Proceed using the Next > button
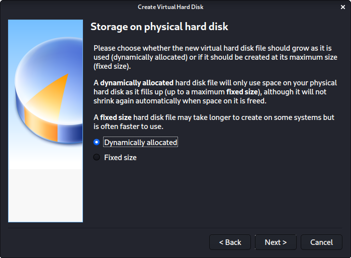 point(276,242)
